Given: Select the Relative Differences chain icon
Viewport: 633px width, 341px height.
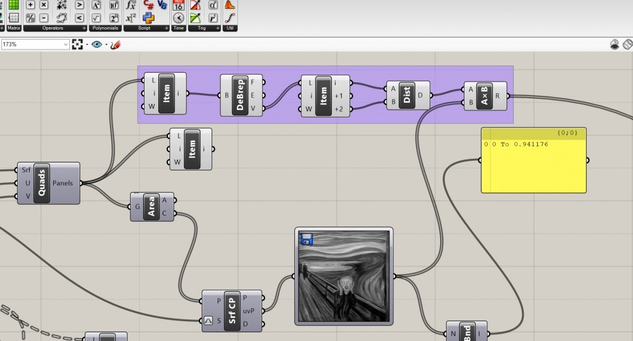Looking at the screenshot, I should tap(62, 18).
